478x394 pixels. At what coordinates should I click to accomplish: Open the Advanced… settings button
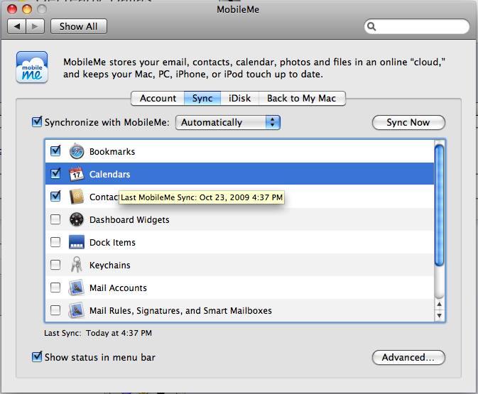point(408,357)
